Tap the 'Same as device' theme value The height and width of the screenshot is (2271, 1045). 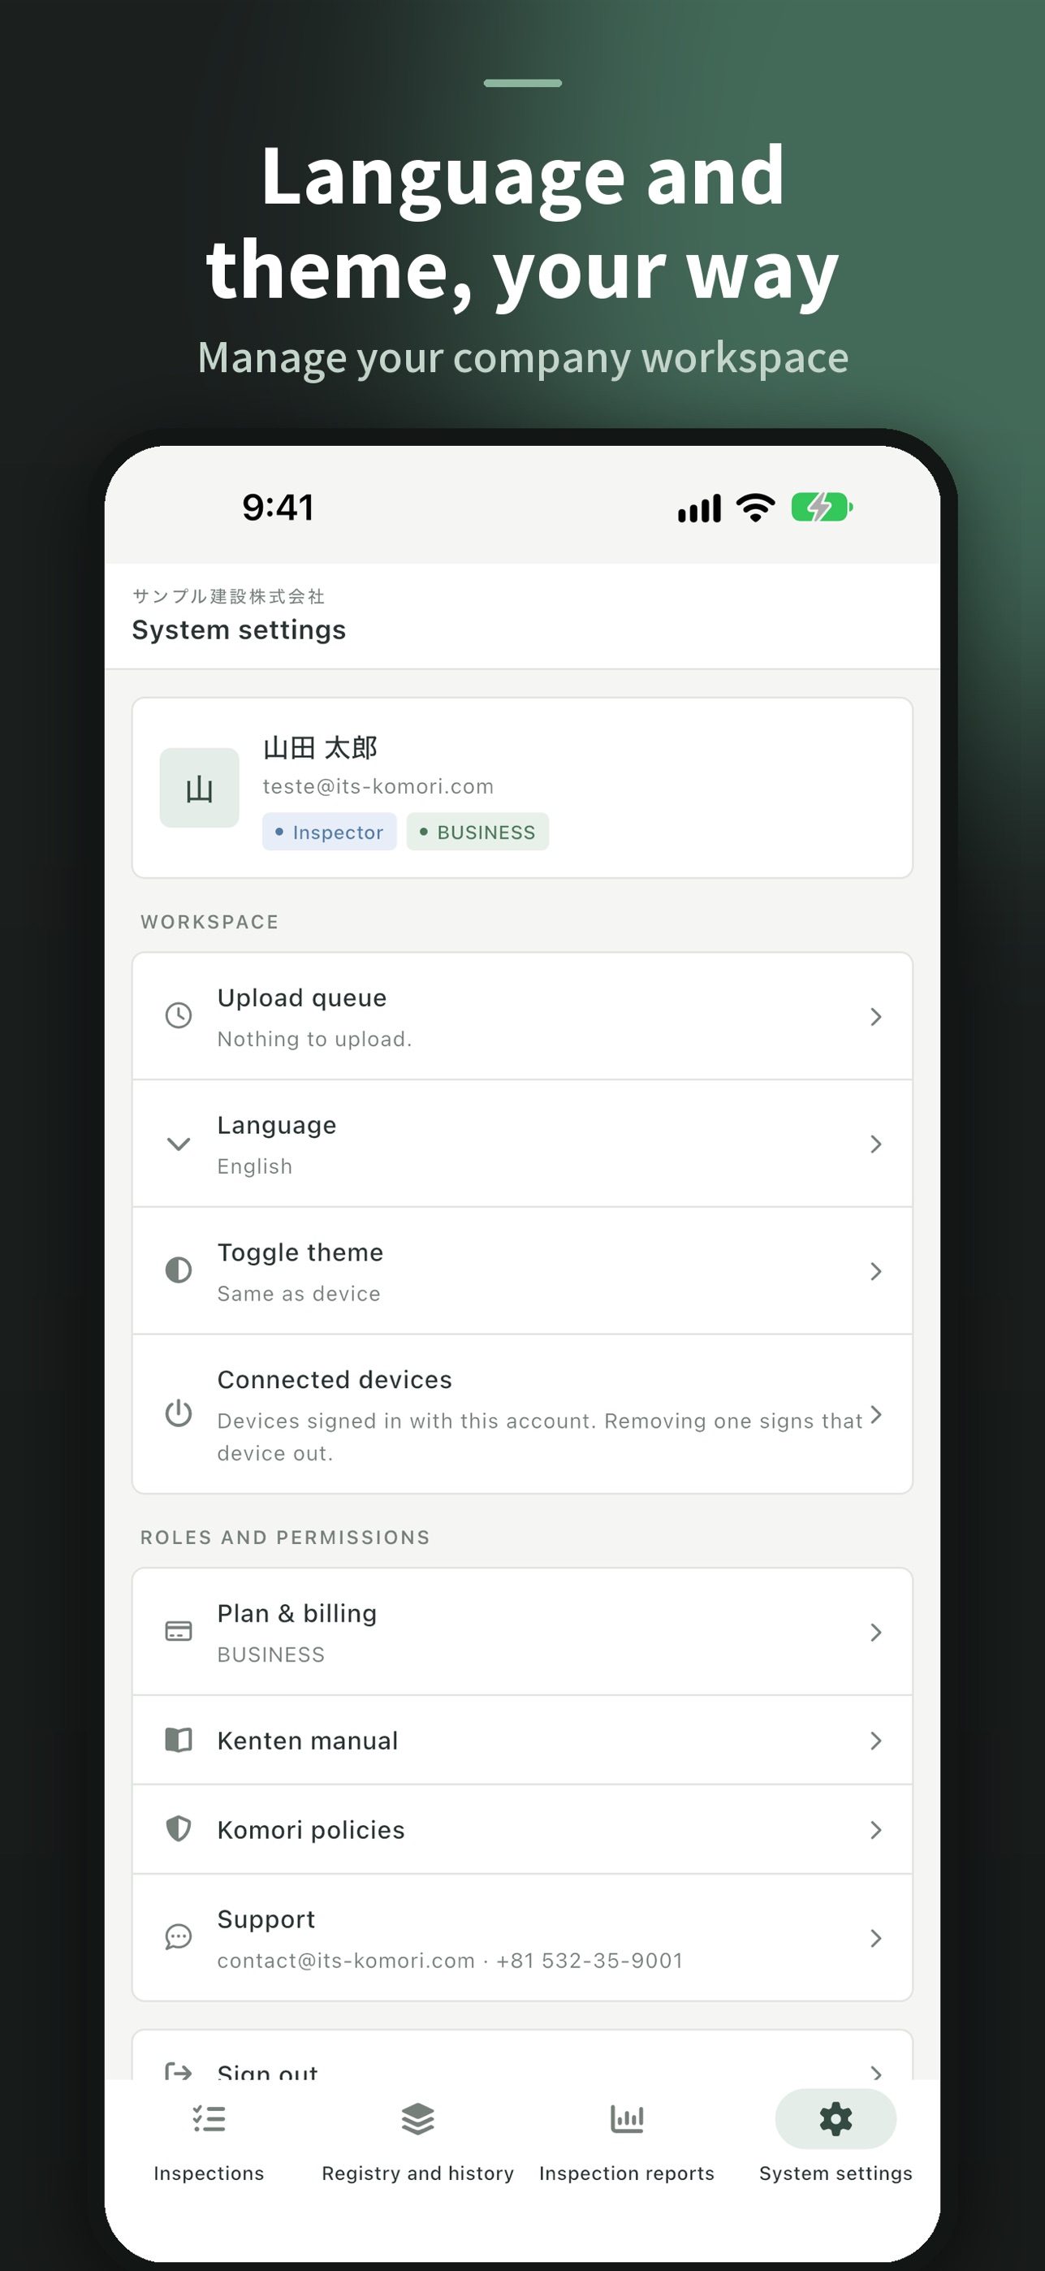[x=299, y=1293]
